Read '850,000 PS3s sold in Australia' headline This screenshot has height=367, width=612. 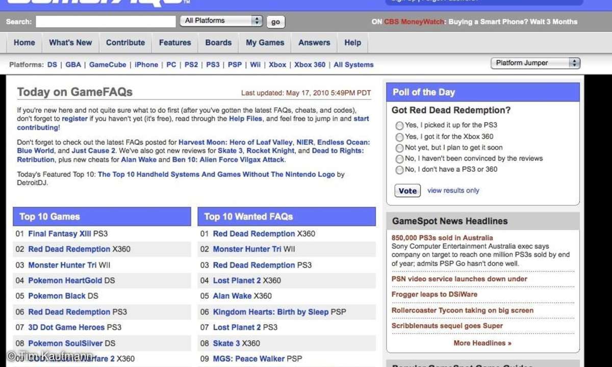click(x=442, y=238)
